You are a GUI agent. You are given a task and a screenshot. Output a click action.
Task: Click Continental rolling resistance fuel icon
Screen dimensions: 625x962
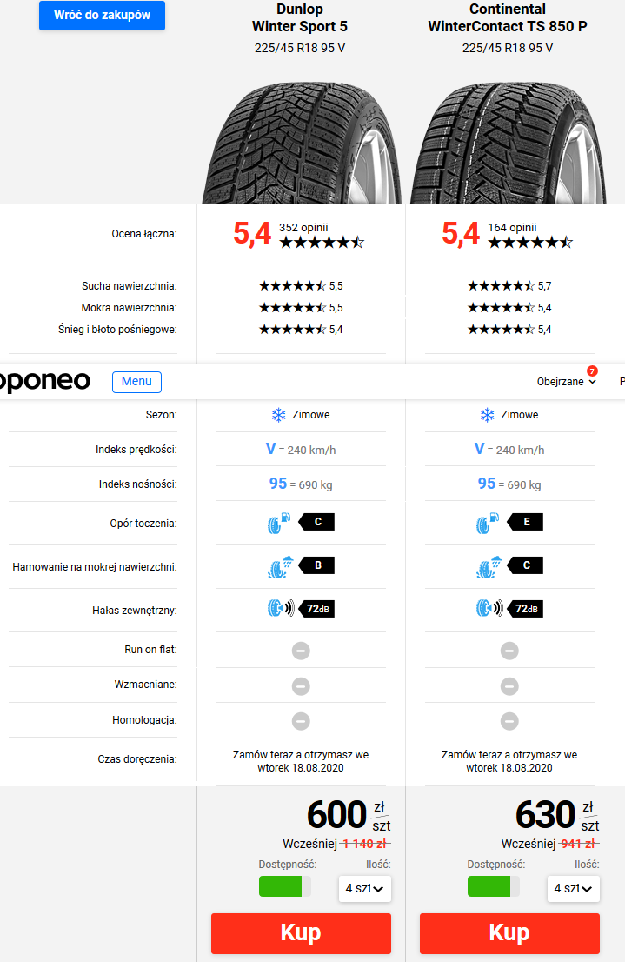[x=488, y=523]
